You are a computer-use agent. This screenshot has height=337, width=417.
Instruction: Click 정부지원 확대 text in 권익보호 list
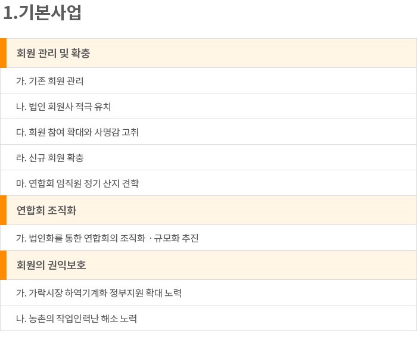136,292
